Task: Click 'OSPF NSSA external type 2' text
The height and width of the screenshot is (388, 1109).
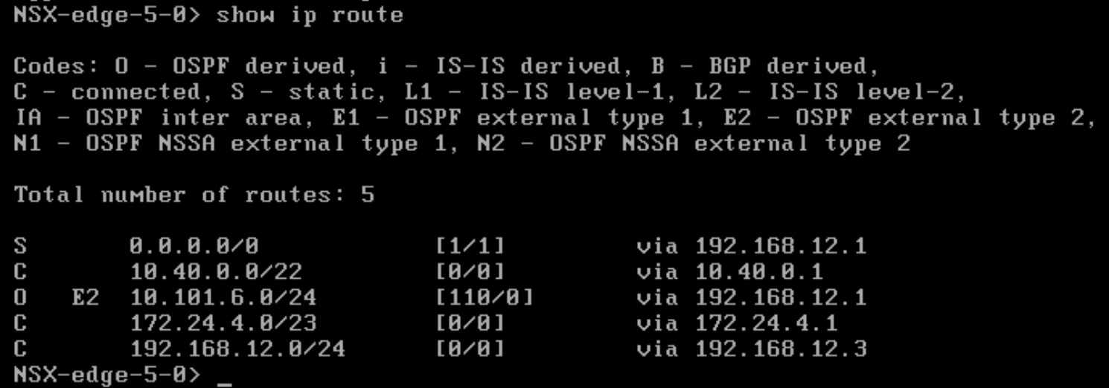Action: 729,143
